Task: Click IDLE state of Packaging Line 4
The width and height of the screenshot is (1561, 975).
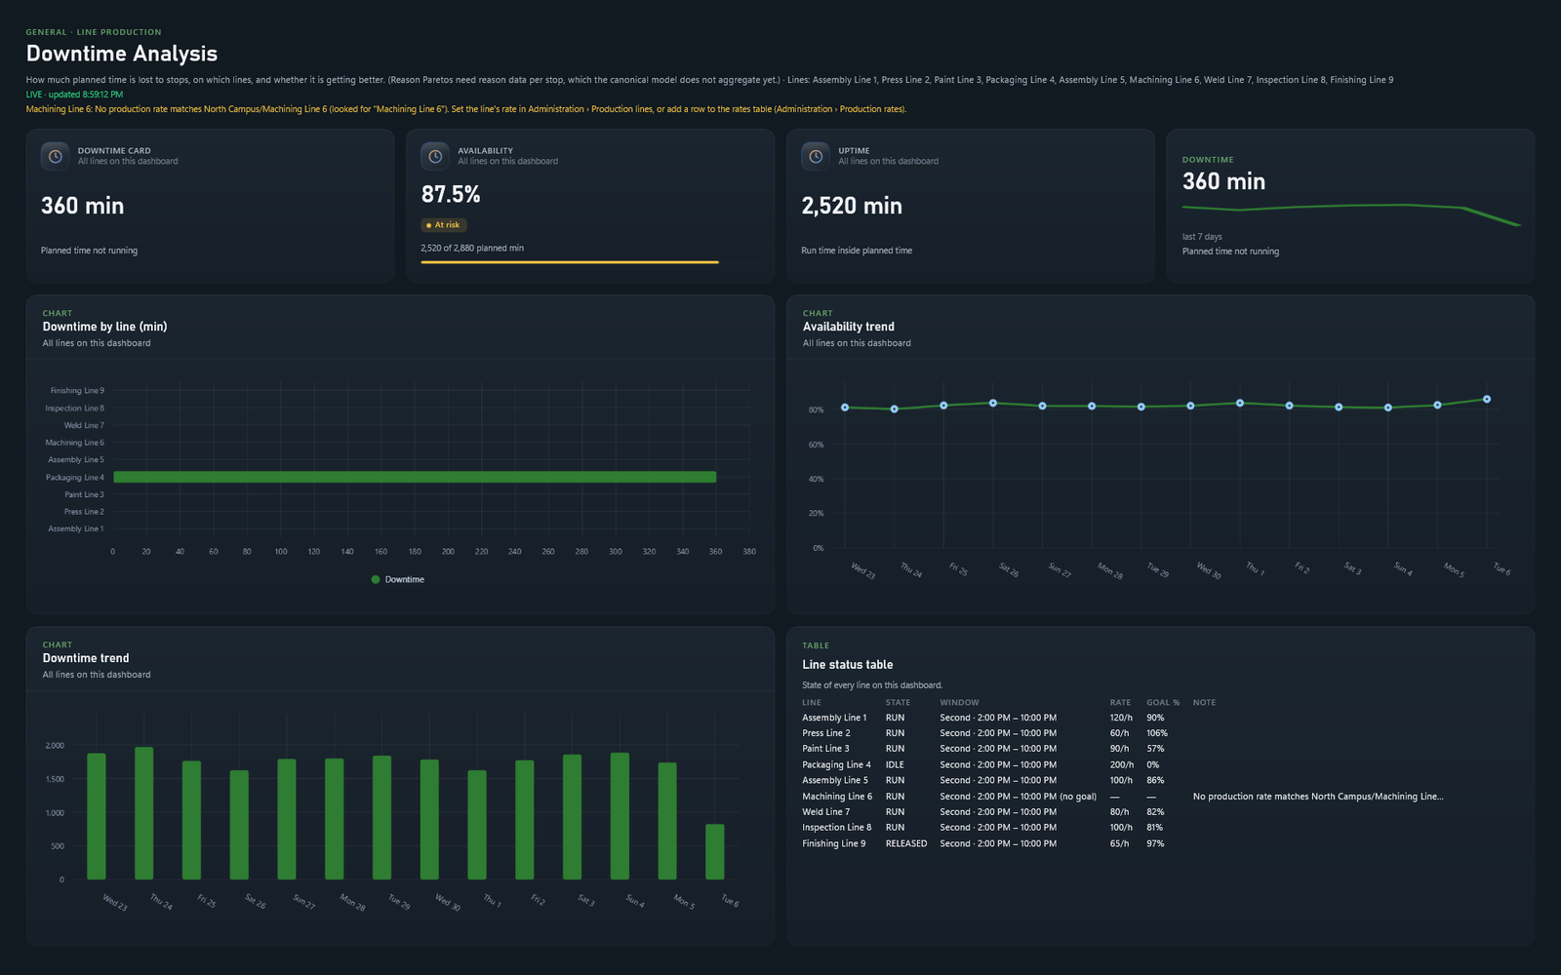Action: [895, 764]
